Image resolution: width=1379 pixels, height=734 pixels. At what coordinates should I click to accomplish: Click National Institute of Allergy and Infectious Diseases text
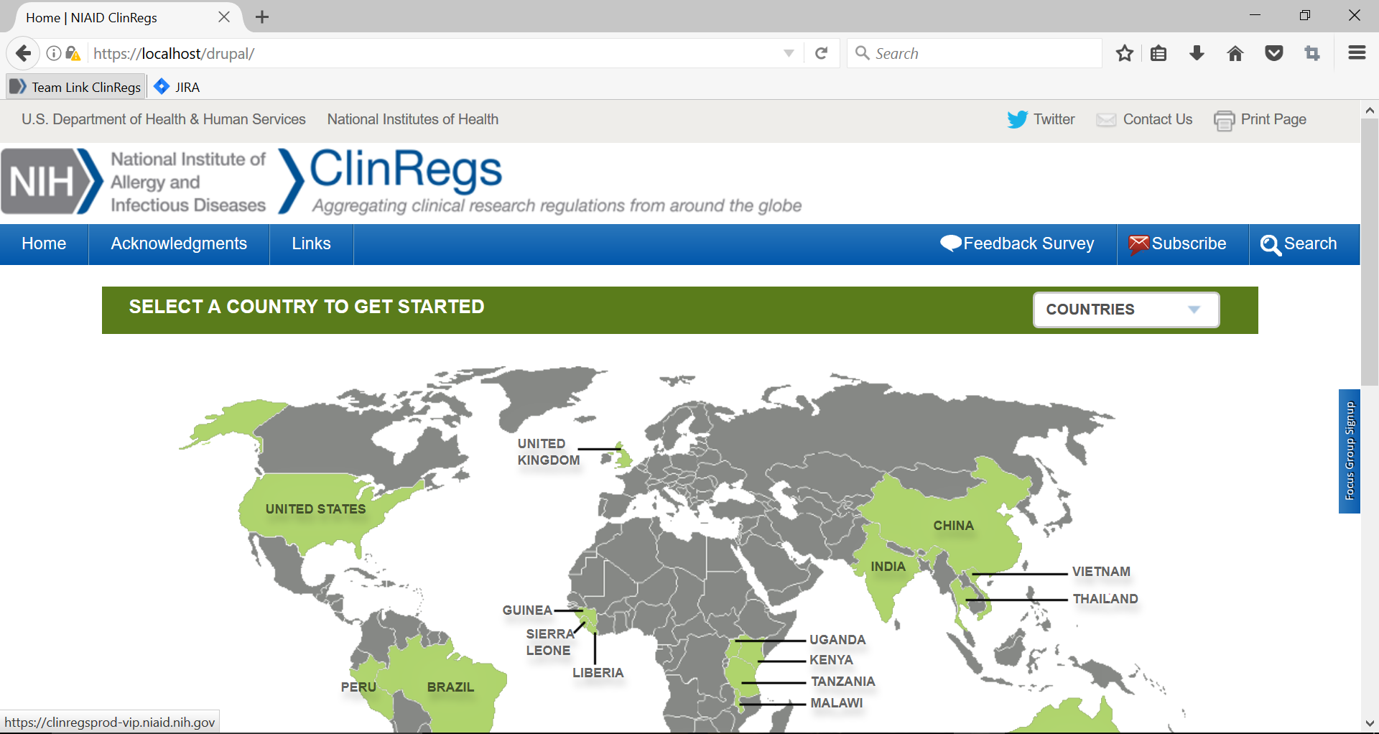[188, 182]
